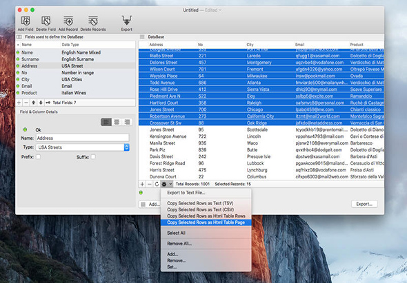Open the gear action menu below the records table
Viewport: 407px width, 283px height.
click(x=167, y=185)
